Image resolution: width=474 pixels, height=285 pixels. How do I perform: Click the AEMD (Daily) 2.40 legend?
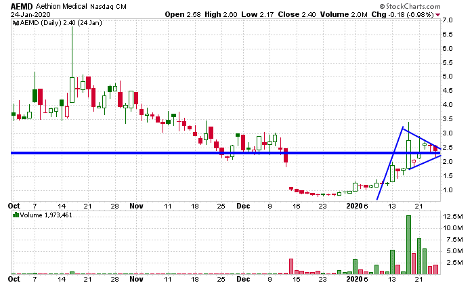click(x=61, y=22)
